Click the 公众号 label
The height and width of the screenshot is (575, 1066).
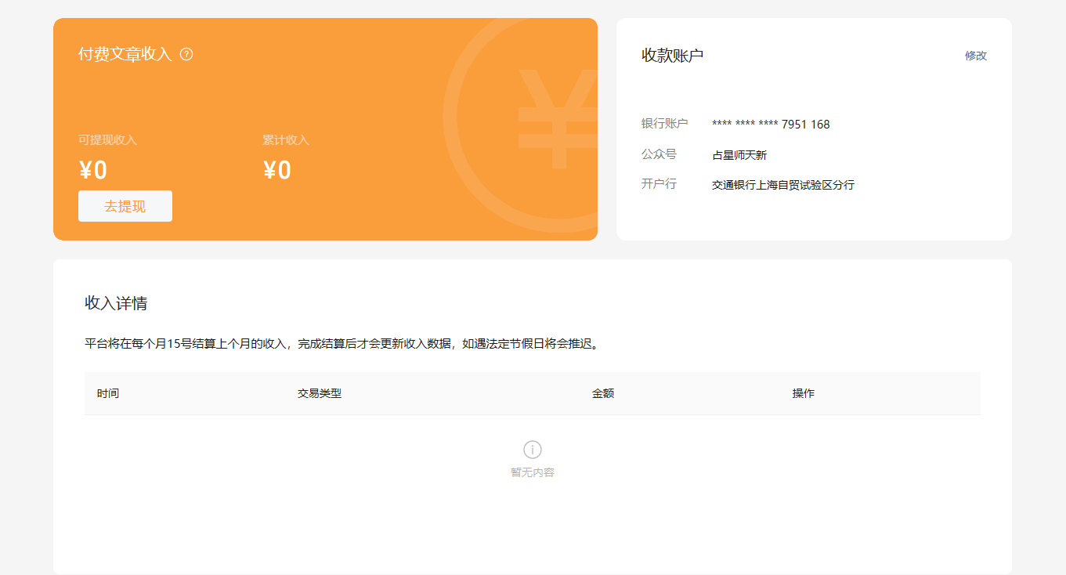[659, 154]
